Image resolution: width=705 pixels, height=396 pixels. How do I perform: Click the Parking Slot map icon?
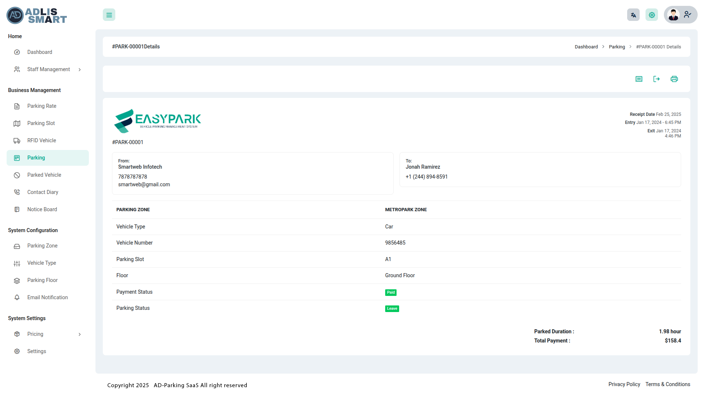click(x=17, y=124)
